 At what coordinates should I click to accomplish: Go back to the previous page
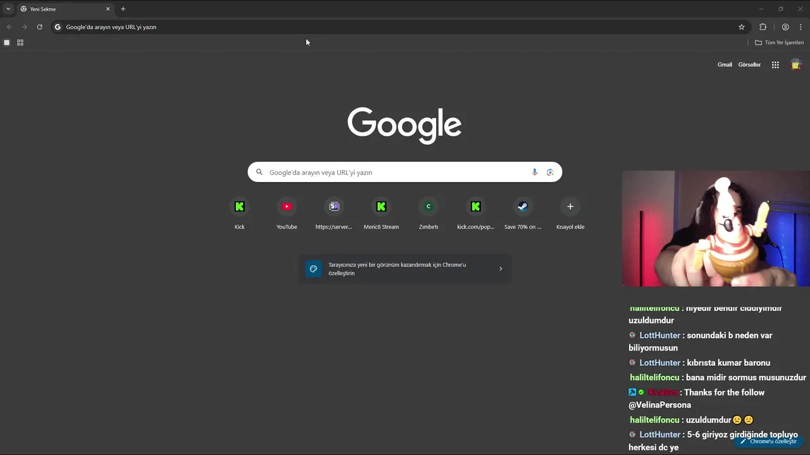pyautogui.click(x=9, y=27)
